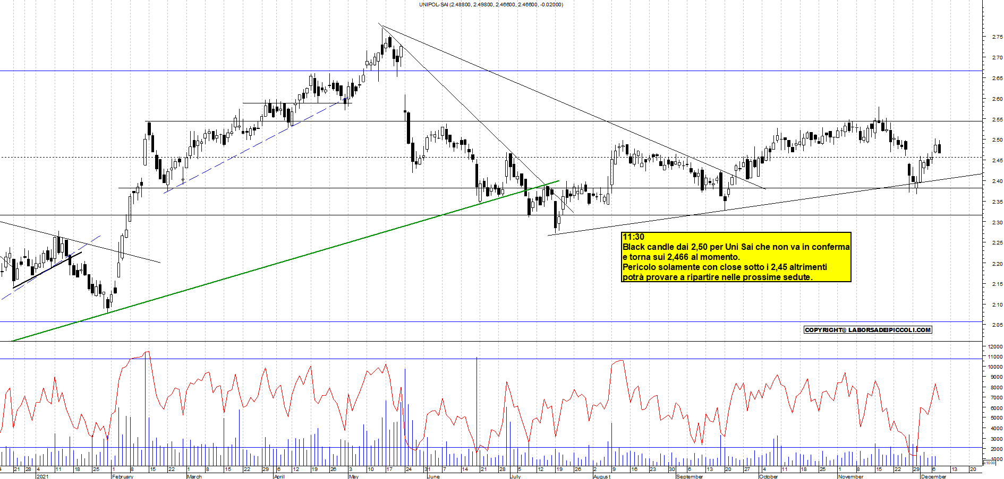Click the 2.45 price axis label
Viewport: 1004px width, 479px height.
[997, 161]
